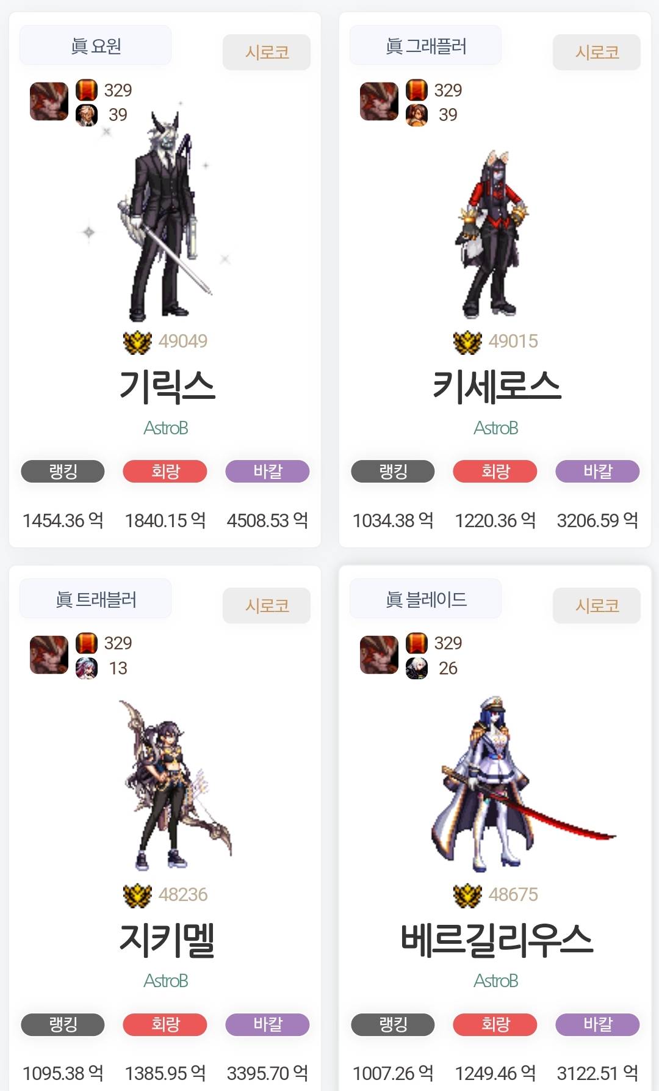Open the AstroB link under 기릭스
Screen dimensions: 659x1091
click(x=165, y=428)
